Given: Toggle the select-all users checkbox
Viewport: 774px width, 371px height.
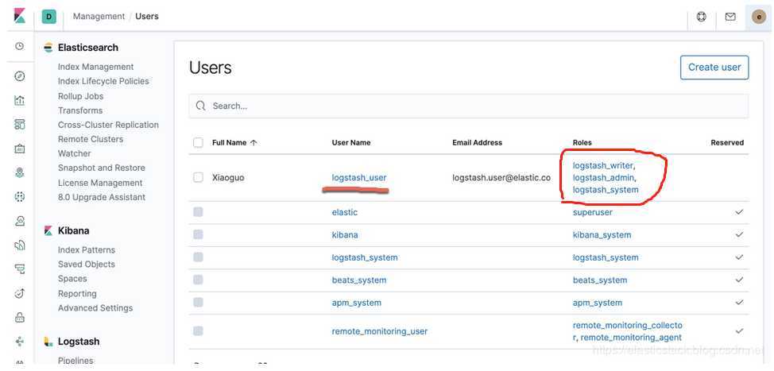Looking at the screenshot, I should (198, 142).
